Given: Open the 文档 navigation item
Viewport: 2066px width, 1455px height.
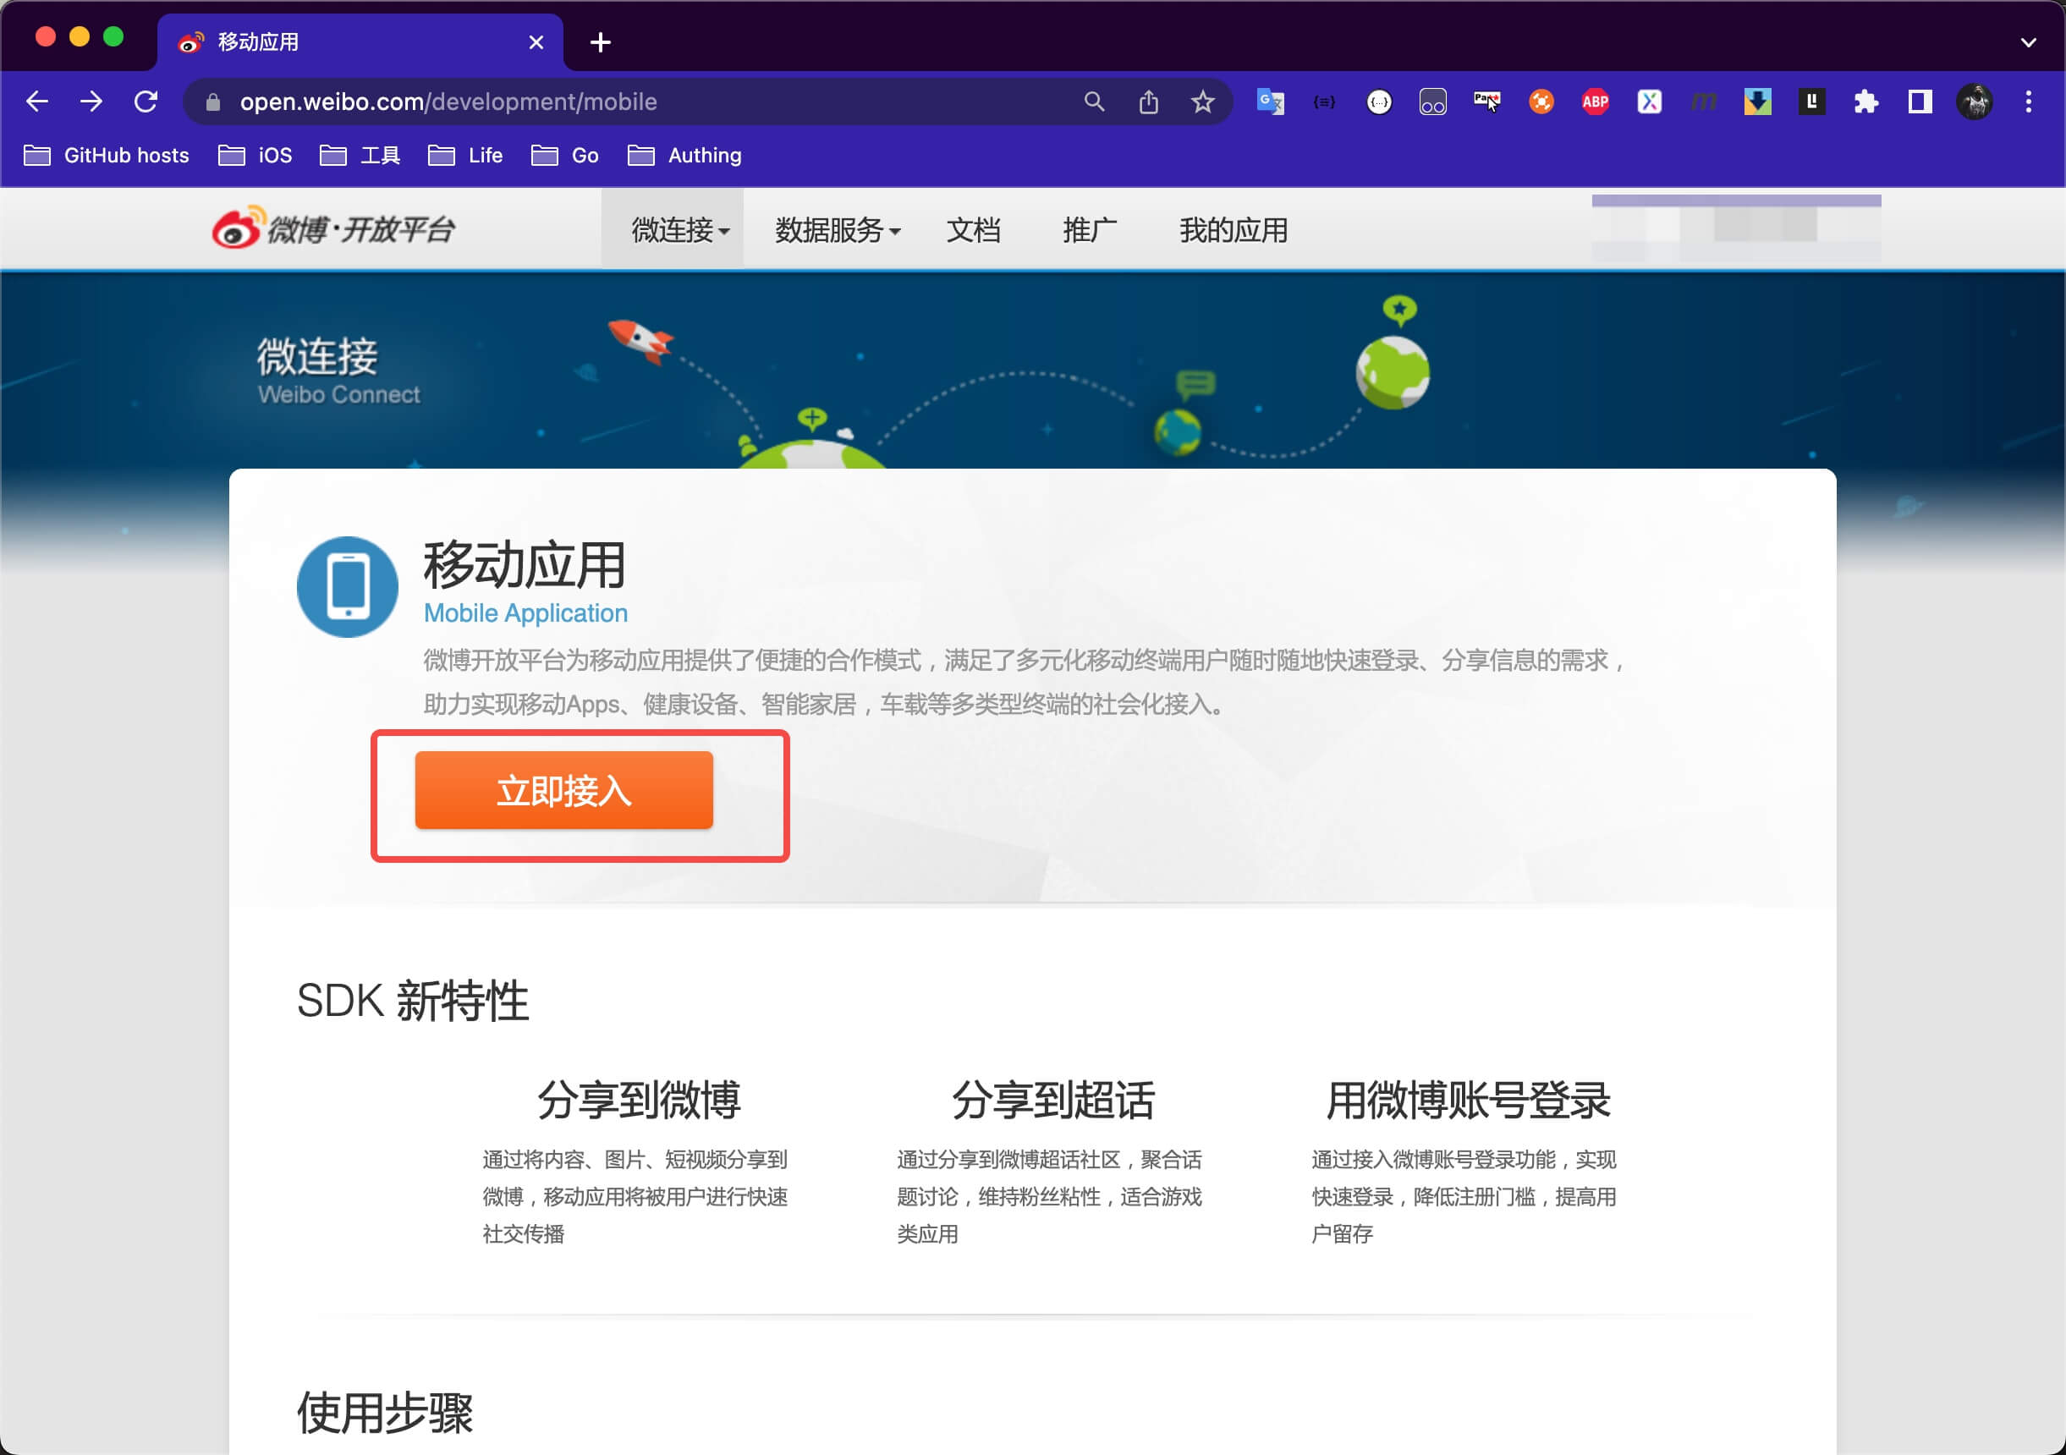Looking at the screenshot, I should pyautogui.click(x=973, y=230).
